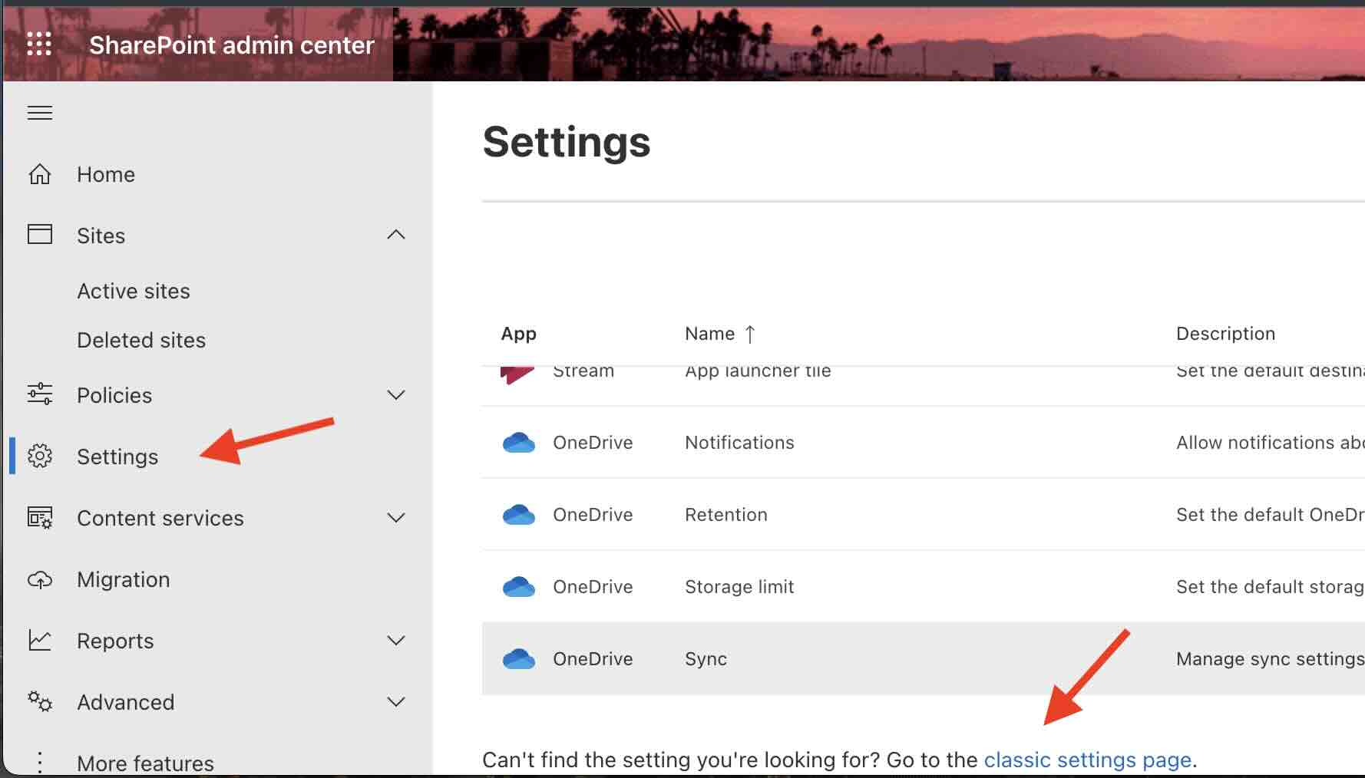The height and width of the screenshot is (778, 1365).
Task: Click the Reports chart icon
Action: (39, 640)
